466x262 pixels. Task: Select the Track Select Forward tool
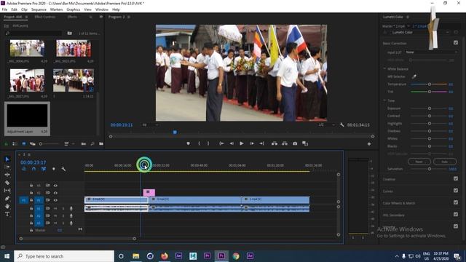7,167
